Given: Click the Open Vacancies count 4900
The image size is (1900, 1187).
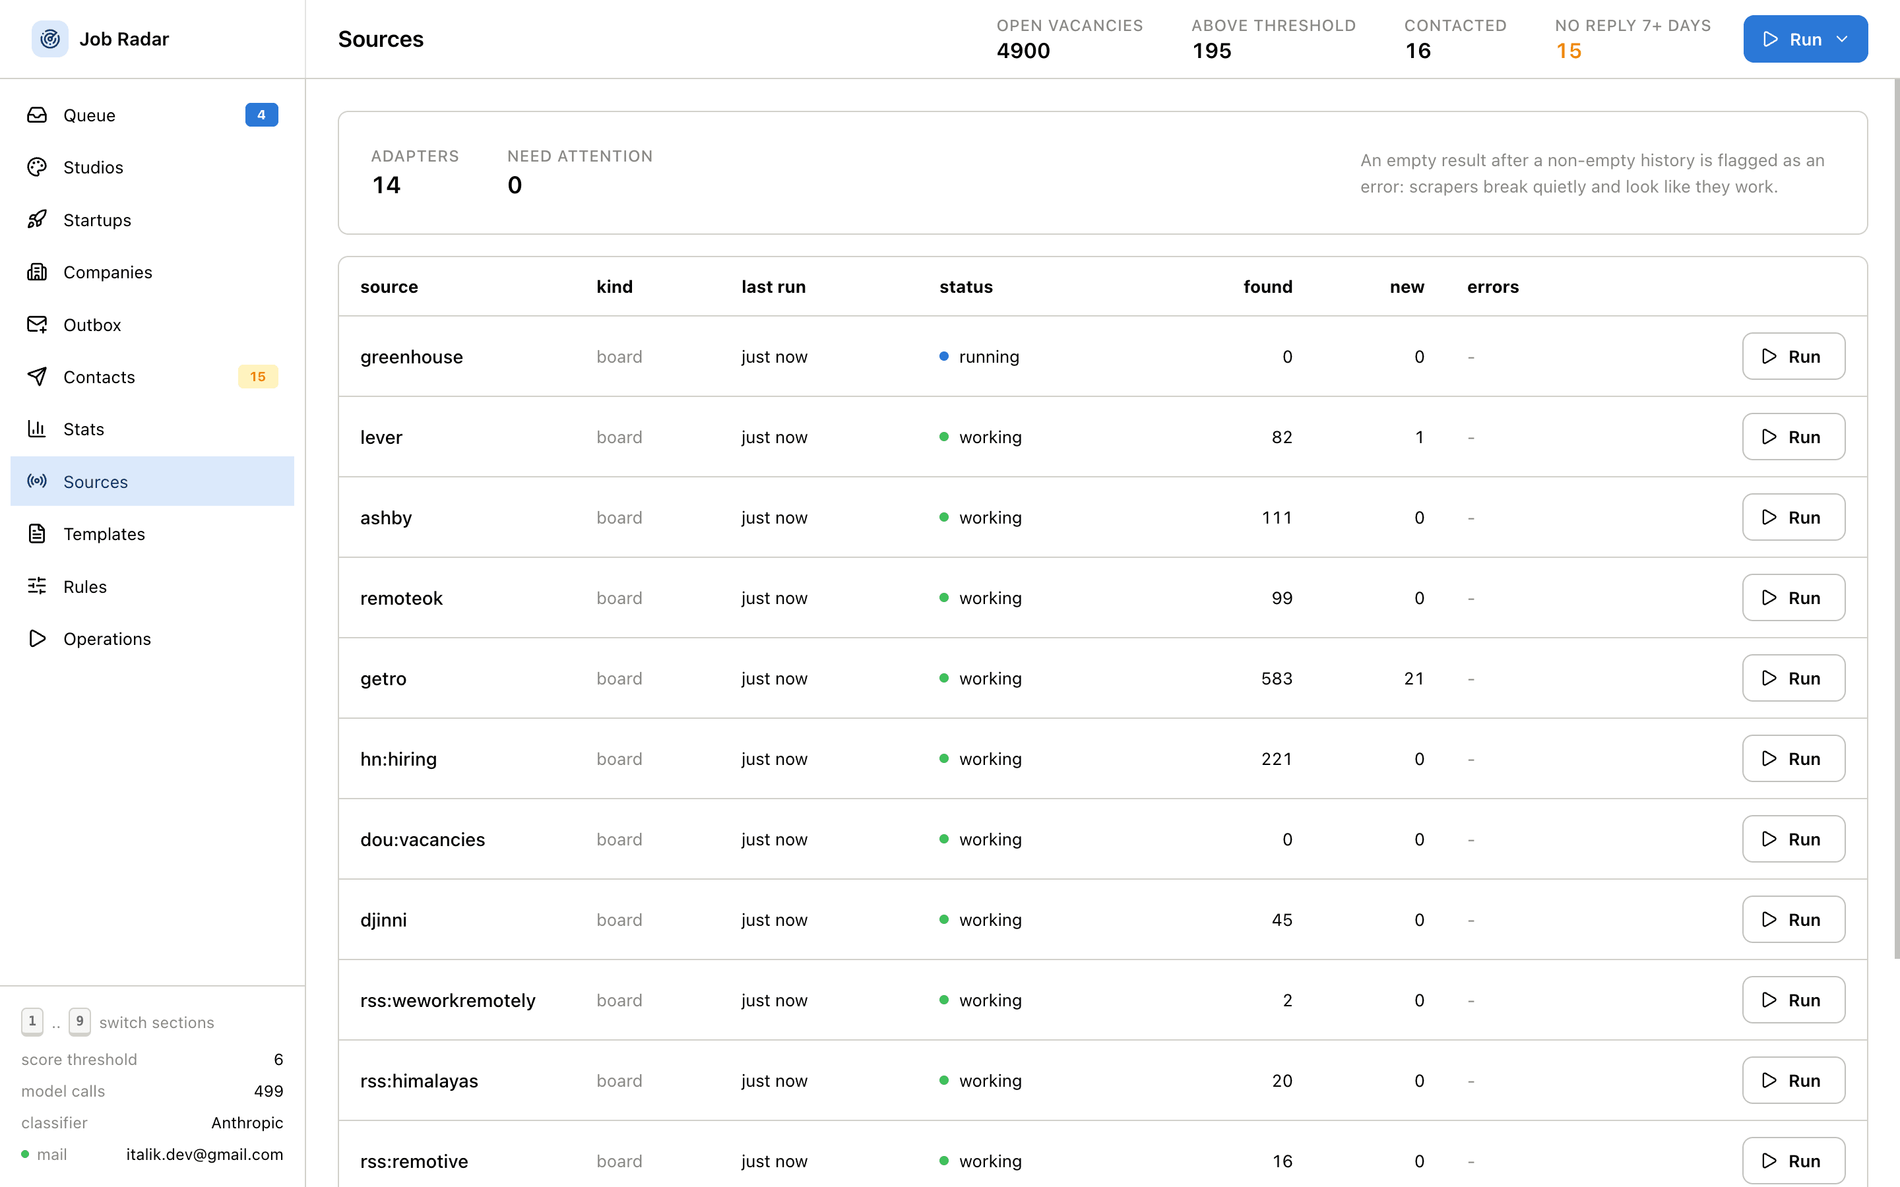Looking at the screenshot, I should (x=1023, y=51).
